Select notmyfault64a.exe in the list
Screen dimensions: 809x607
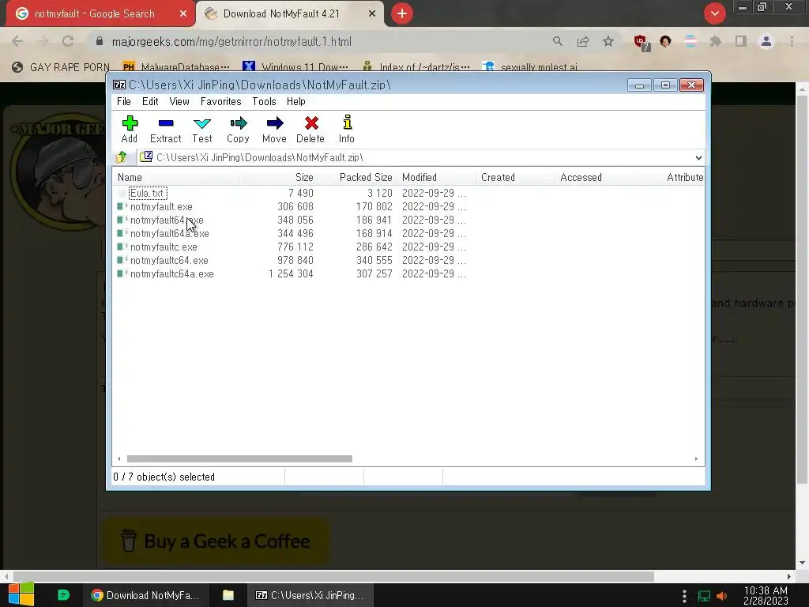[169, 233]
